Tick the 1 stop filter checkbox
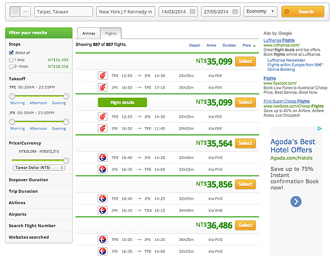335x256 pixels. pos(11,60)
